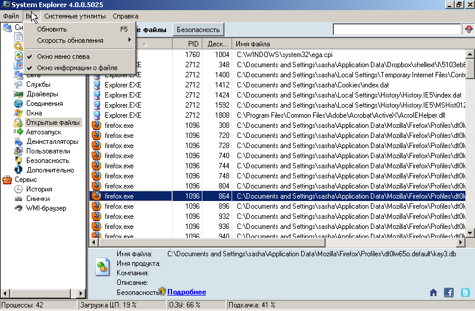Click the Безопасность shield icon in the sidebar
This screenshot has height=311, width=475.
coord(18,161)
